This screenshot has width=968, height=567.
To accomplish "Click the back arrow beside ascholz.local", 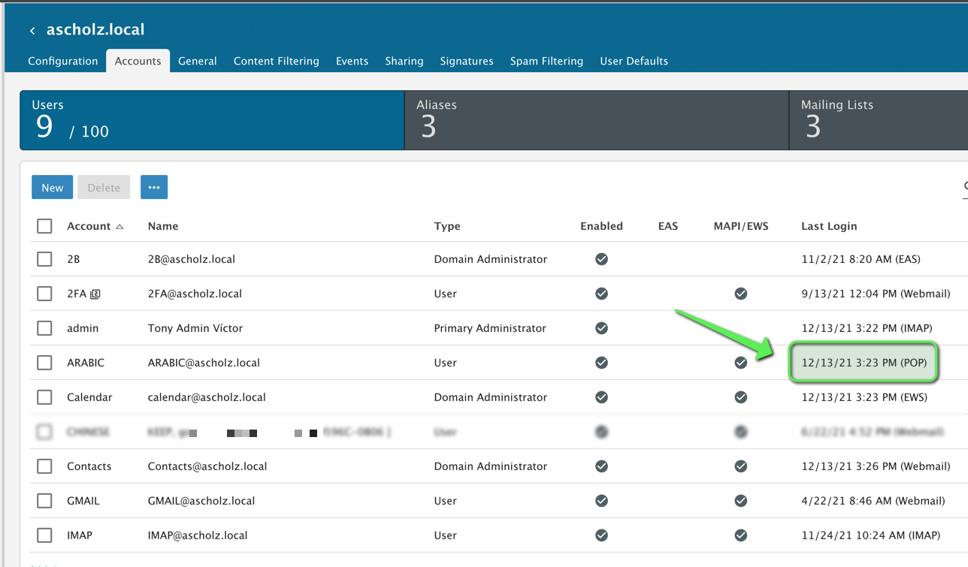I will [x=32, y=31].
